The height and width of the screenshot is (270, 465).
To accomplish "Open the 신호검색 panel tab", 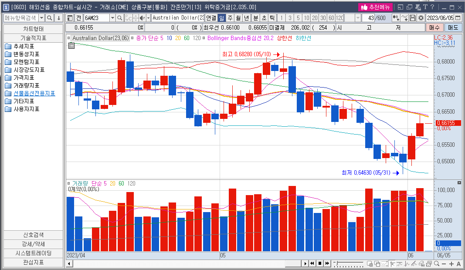I will (33, 235).
